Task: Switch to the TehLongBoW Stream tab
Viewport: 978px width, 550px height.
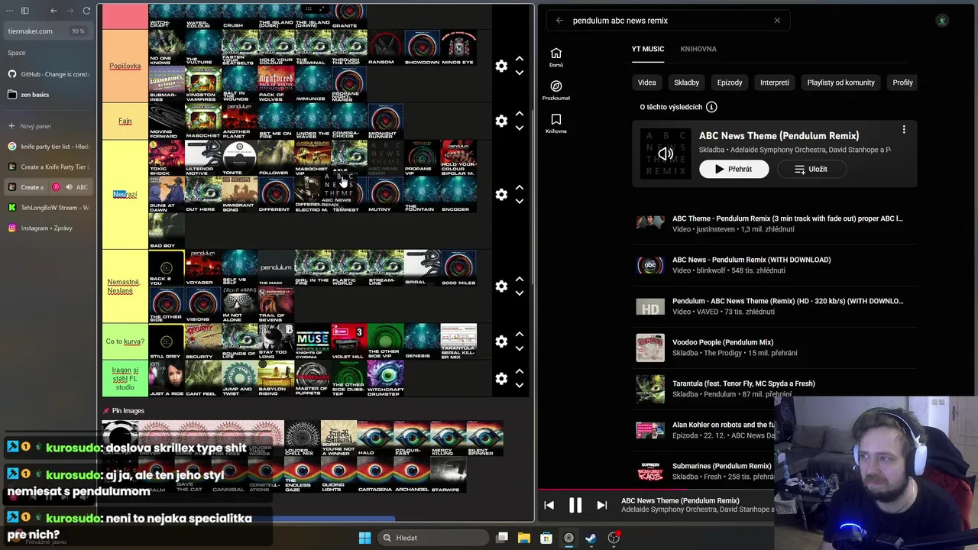Action: click(x=47, y=207)
